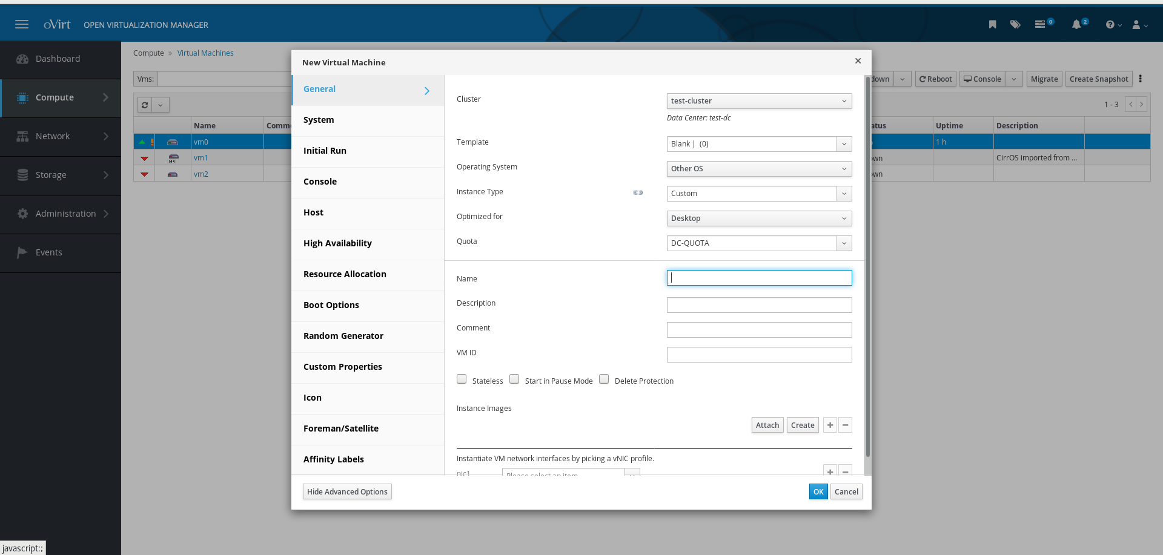Click the Name input field
1163x555 pixels.
pos(759,278)
